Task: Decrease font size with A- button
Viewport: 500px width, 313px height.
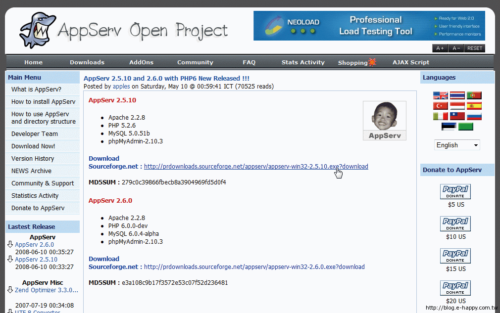Action: (x=456, y=48)
